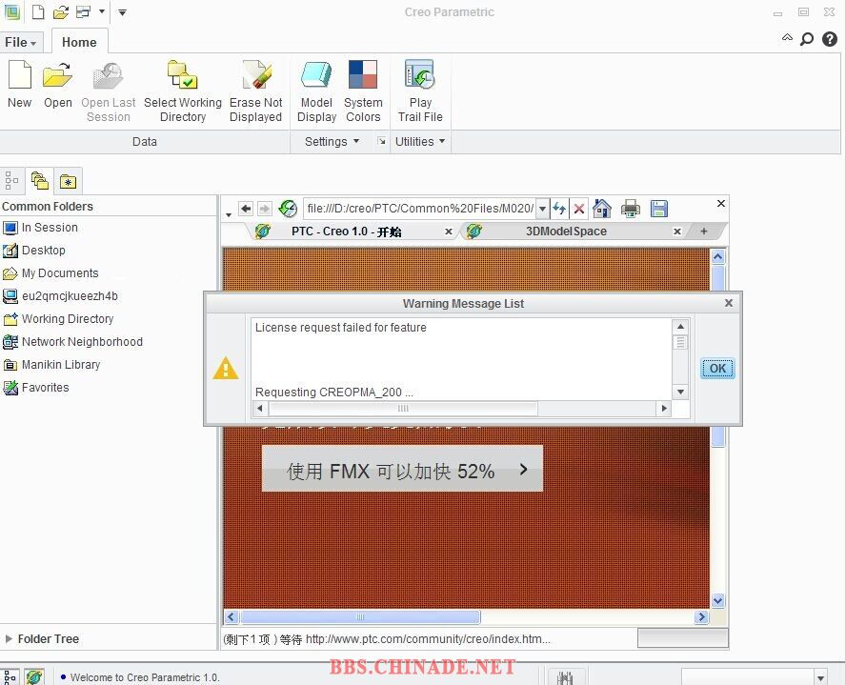Open Favorites common folder
Screen dimensions: 846x685
(36, 387)
